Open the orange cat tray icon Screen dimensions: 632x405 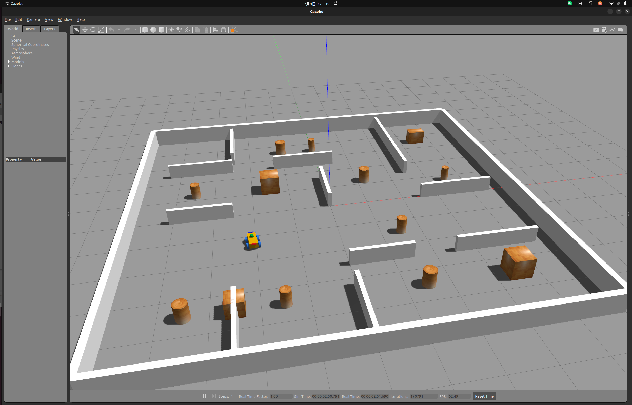(600, 4)
